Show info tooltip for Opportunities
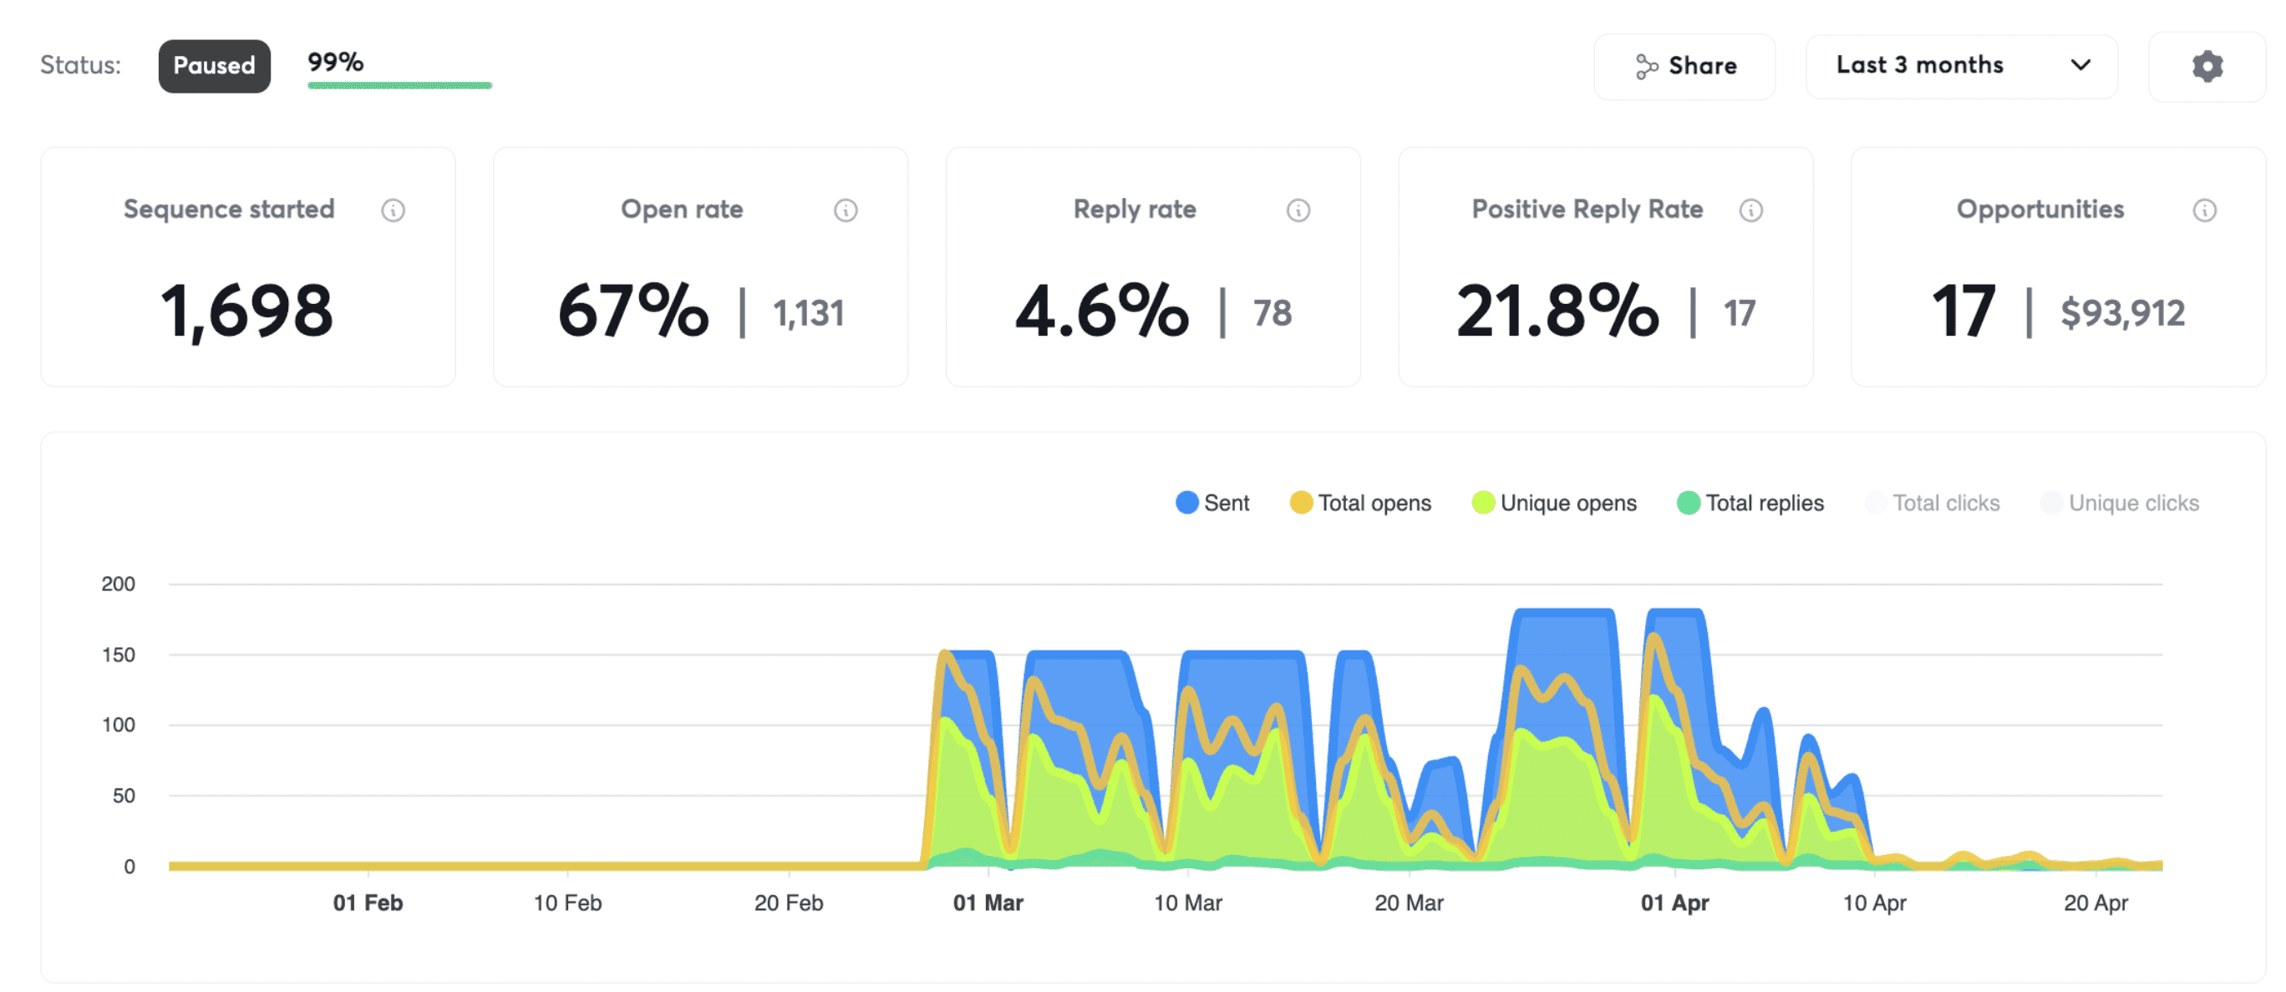2286x992 pixels. pyautogui.click(x=2204, y=210)
